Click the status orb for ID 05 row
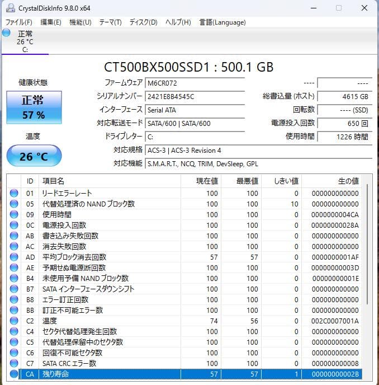379x385 pixels. [14, 204]
